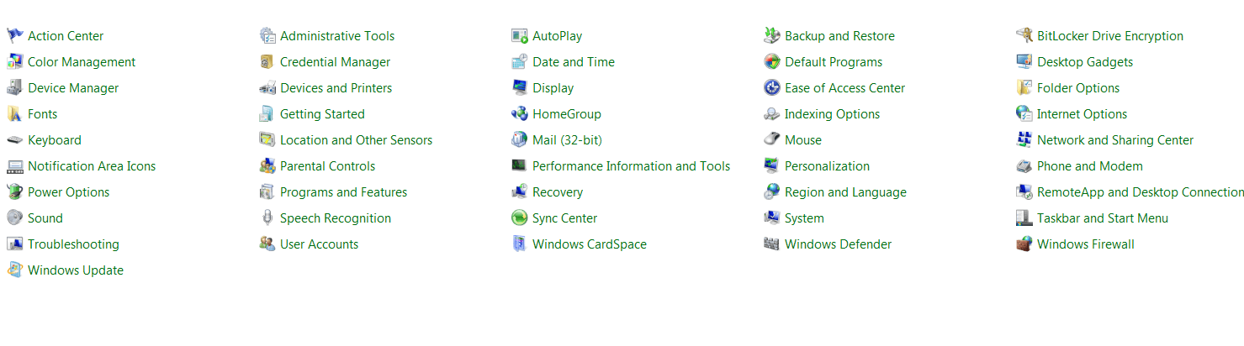Viewport: 1244px width, 346px height.
Task: Click the Sync Center green icon
Action: tap(520, 218)
